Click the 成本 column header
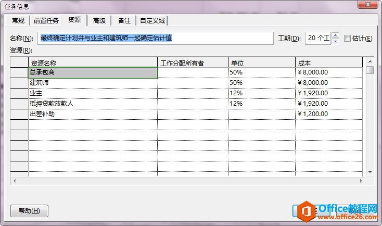Screen dimensions: 382x226 click(329, 63)
